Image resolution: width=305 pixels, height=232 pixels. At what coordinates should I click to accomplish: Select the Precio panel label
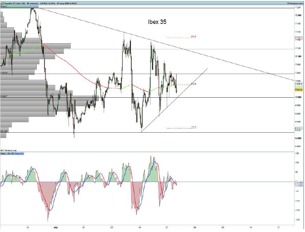pyautogui.click(x=3, y=7)
